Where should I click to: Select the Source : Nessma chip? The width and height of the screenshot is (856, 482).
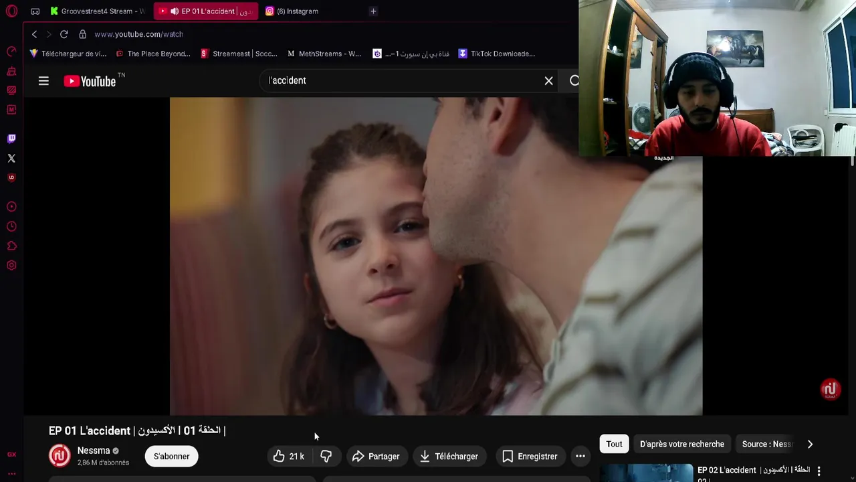767,444
